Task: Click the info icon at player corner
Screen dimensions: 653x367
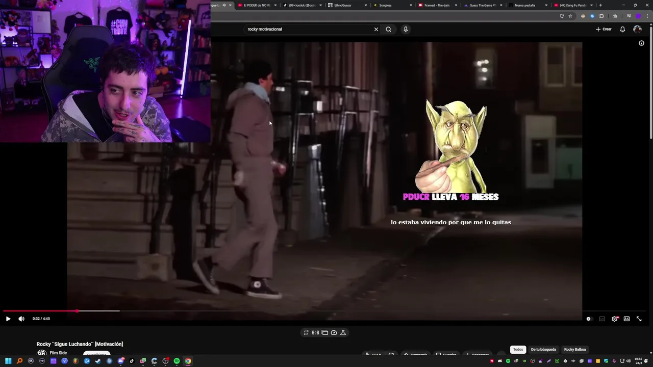Action: click(641, 43)
